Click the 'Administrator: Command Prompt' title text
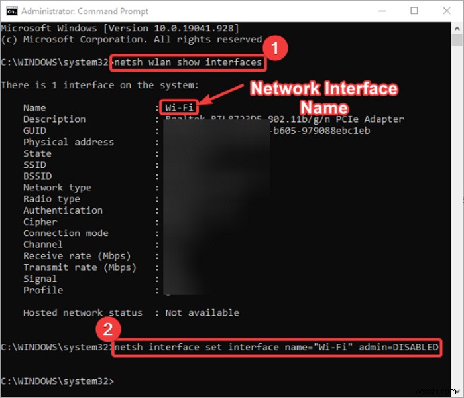 click(x=85, y=11)
